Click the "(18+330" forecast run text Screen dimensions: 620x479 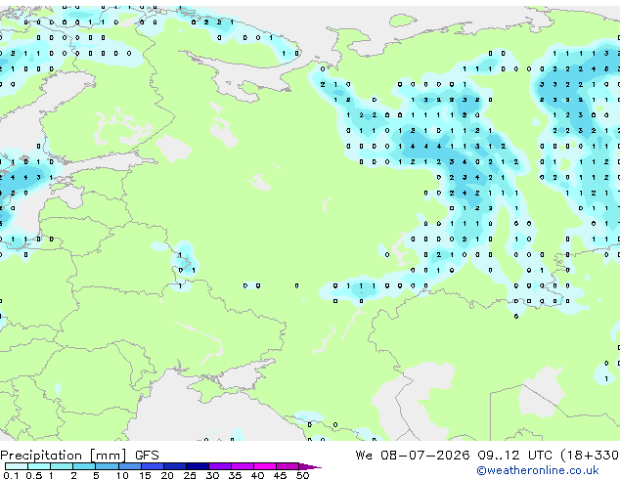[590, 456]
